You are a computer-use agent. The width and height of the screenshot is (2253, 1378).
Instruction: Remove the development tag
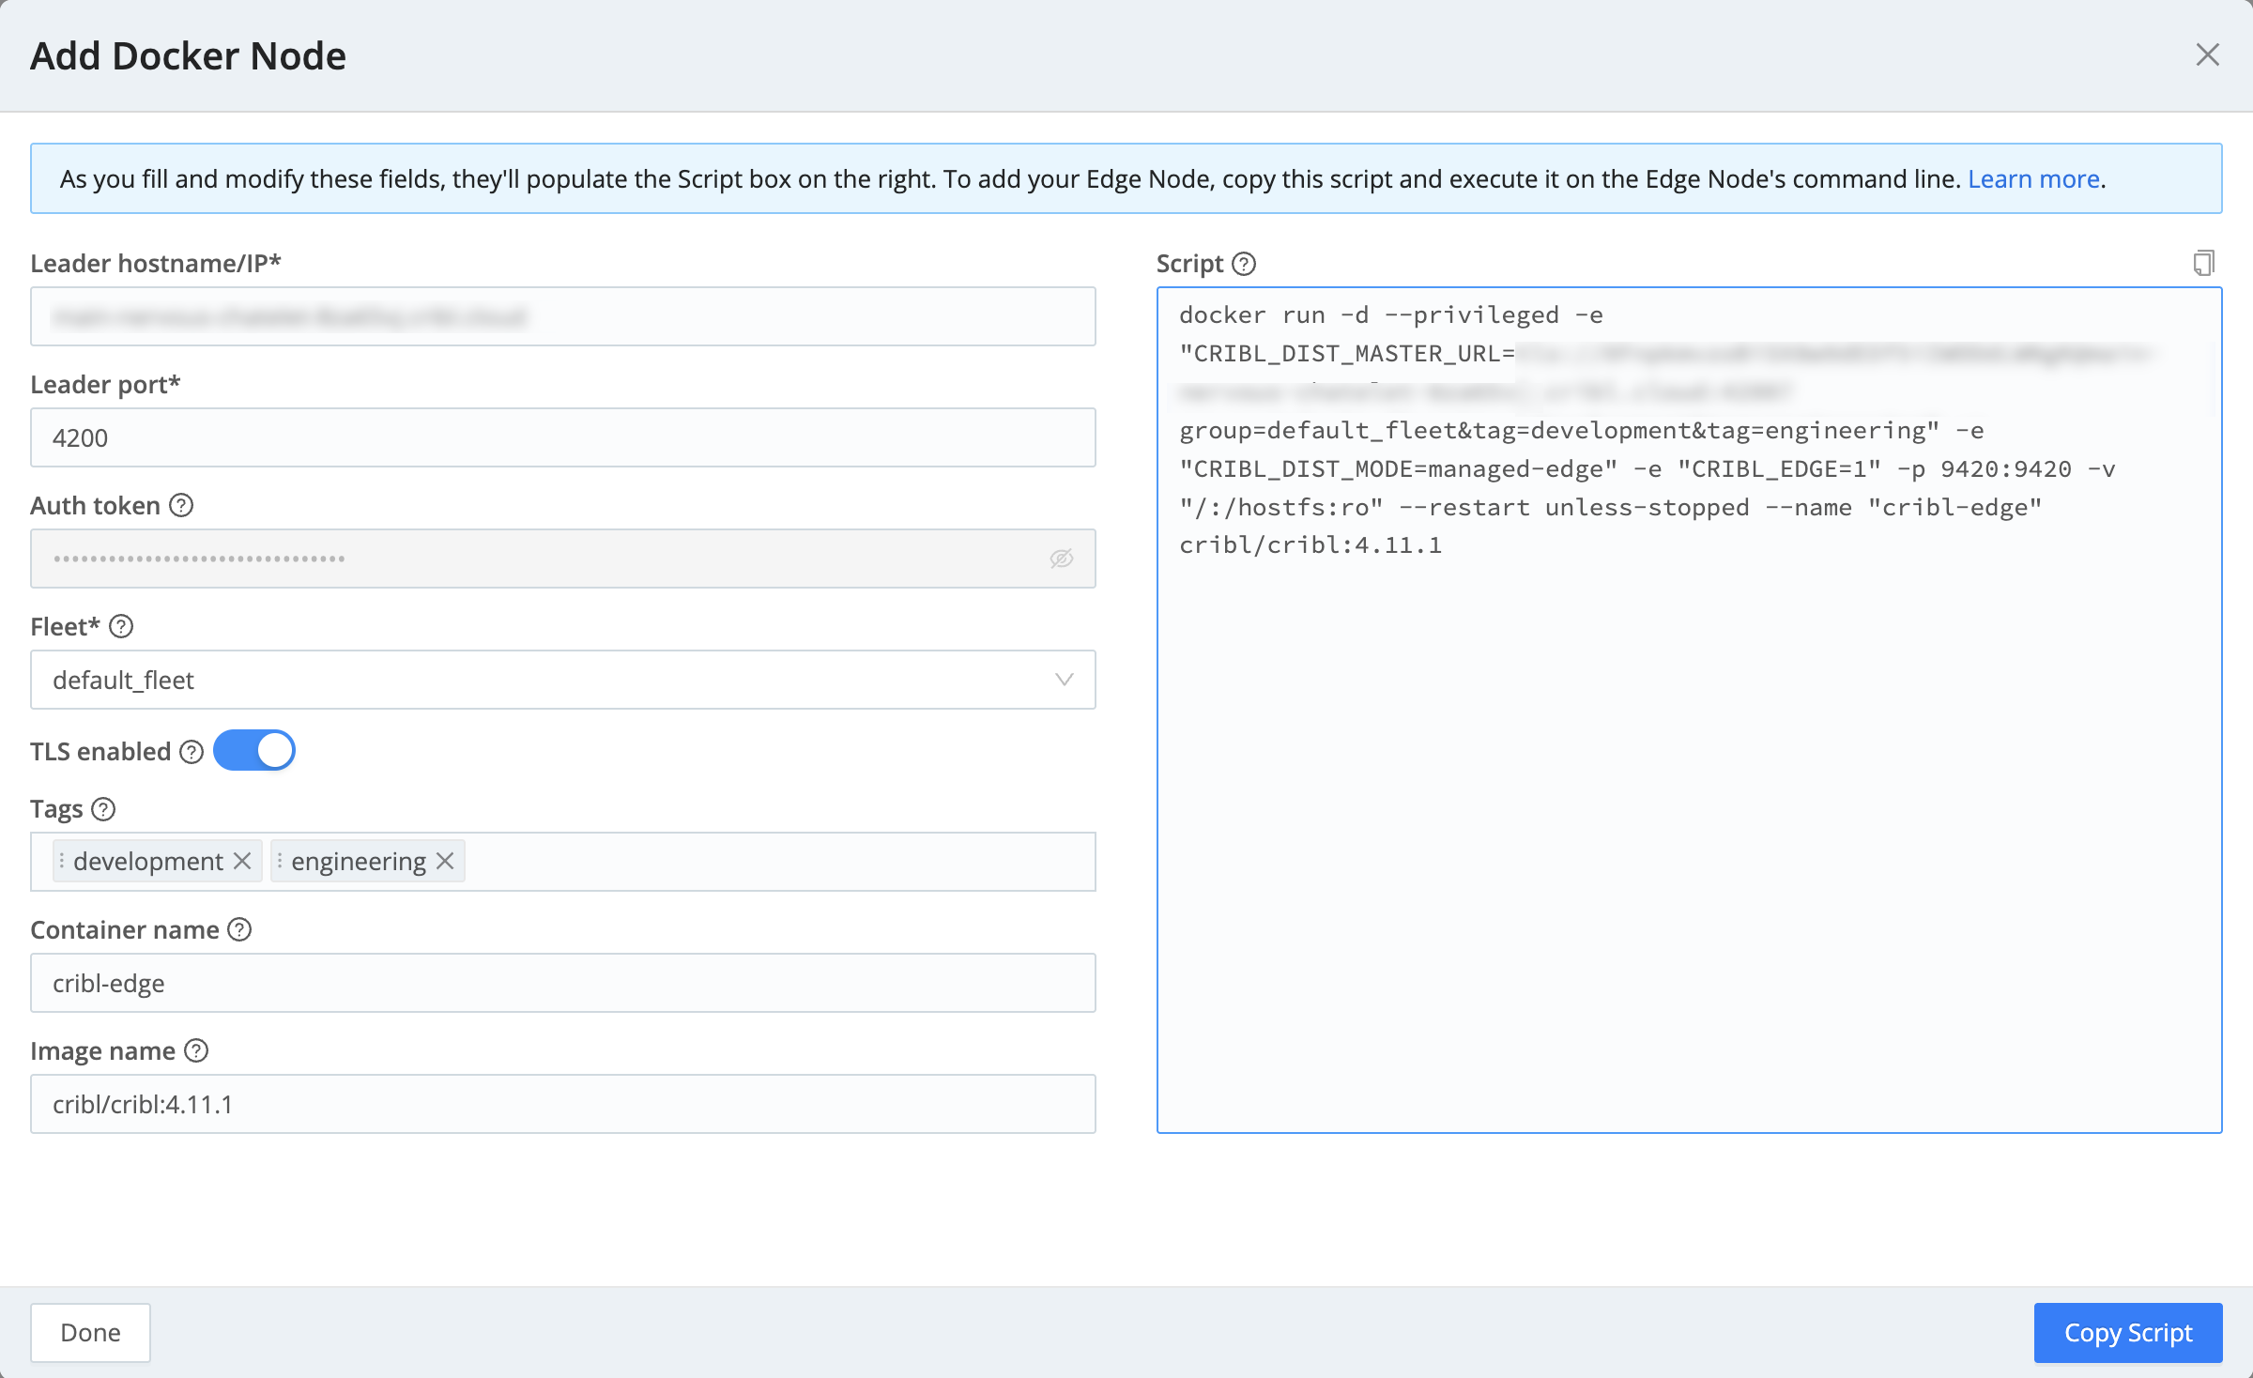[241, 861]
